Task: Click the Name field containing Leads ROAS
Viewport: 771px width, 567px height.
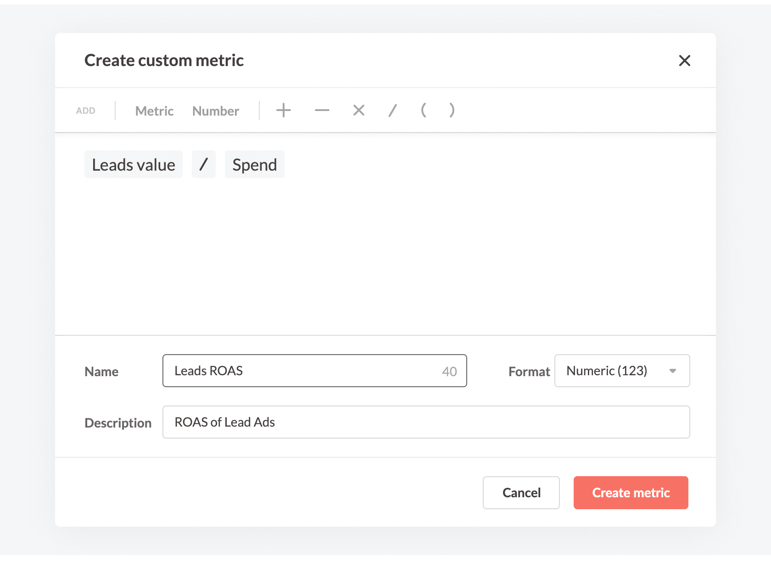Action: click(x=315, y=371)
